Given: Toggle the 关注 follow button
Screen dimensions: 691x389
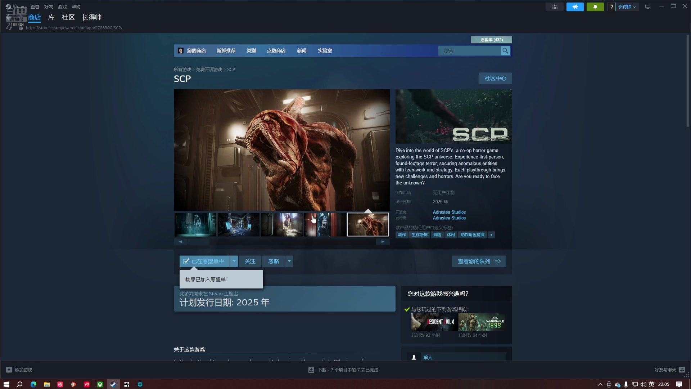Looking at the screenshot, I should [x=250, y=261].
